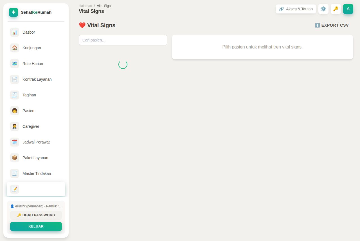Open the Dasbor chart icon
The width and height of the screenshot is (360, 241).
15,32
